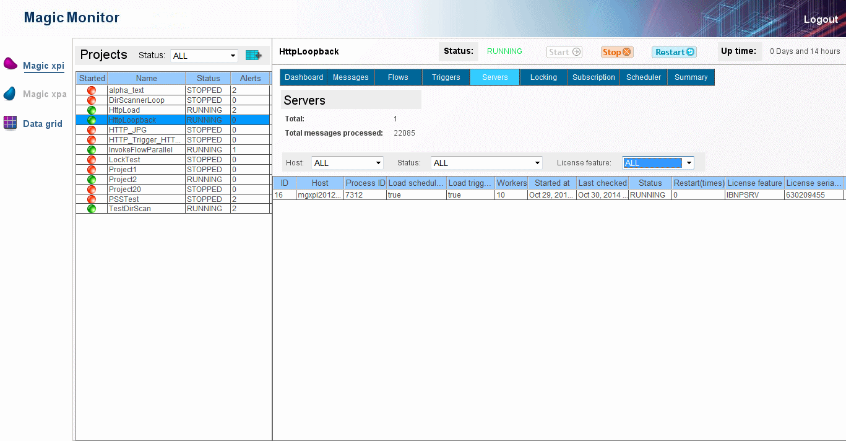Image resolution: width=846 pixels, height=441 pixels.
Task: Click the red status icon for DirScannerLoop
Action: tap(92, 100)
